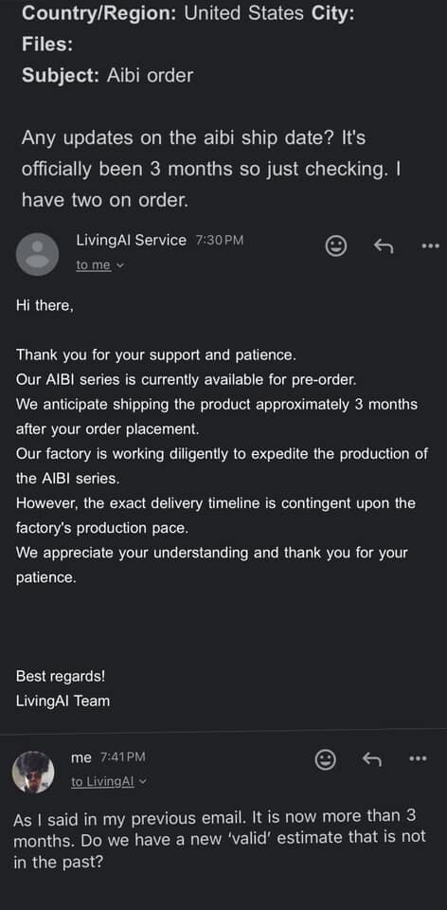Click the "Subject: Aibi order" line

(x=107, y=76)
